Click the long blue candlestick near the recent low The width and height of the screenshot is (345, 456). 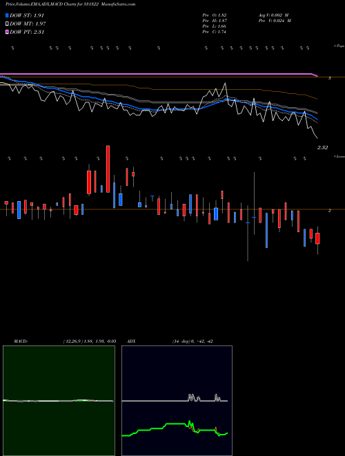266,230
